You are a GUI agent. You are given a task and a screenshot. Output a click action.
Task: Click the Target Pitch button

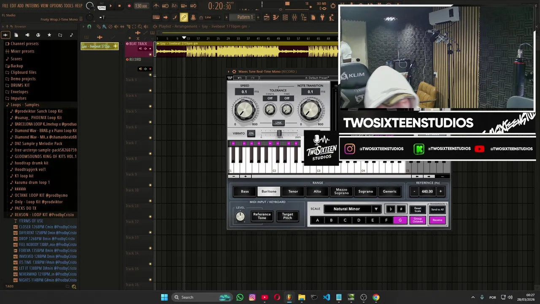tap(287, 216)
